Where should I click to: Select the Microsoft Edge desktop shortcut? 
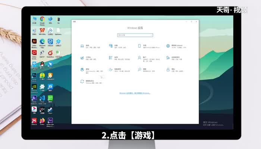pos(42,43)
